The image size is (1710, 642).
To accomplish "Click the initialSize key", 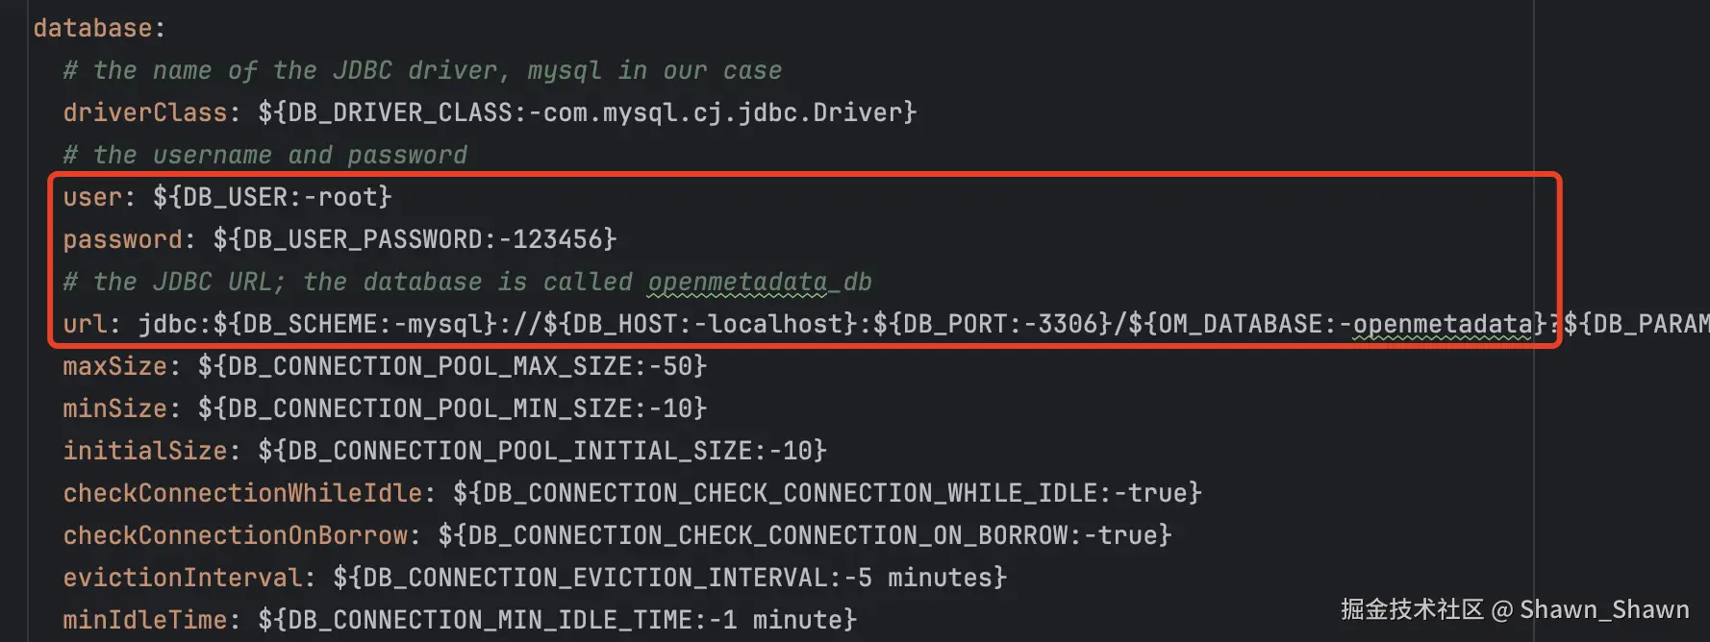I will 144,451.
